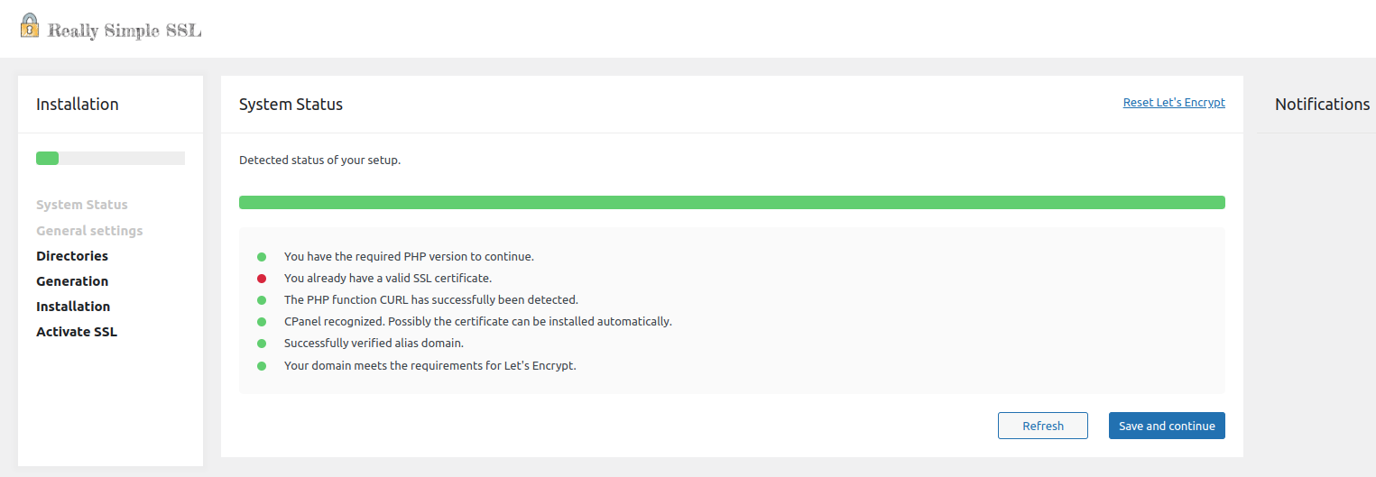
Task: Open the System Status step
Action: click(82, 205)
